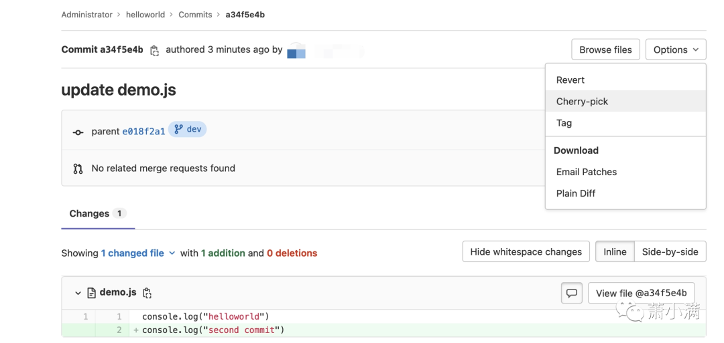Hide whitespace changes in diff
Viewport: 724px width, 343px height.
point(526,252)
